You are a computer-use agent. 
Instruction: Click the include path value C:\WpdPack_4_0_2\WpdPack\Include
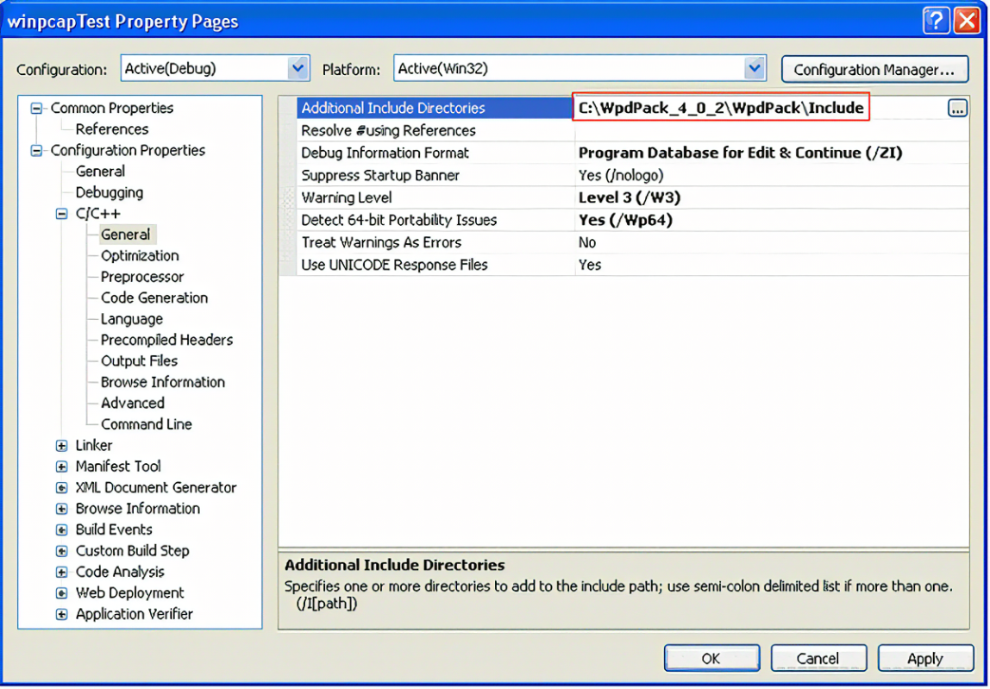(720, 108)
